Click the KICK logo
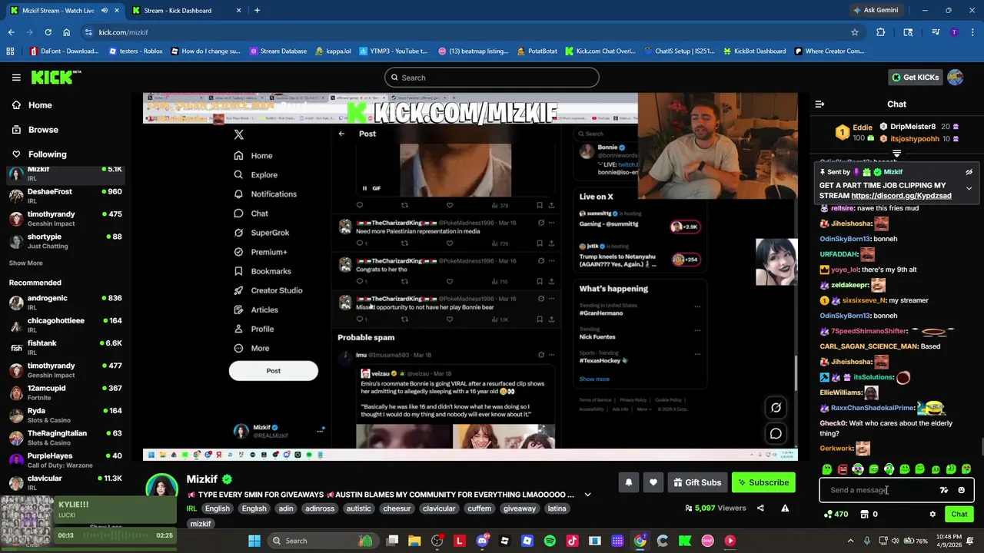The image size is (984, 553). click(55, 77)
